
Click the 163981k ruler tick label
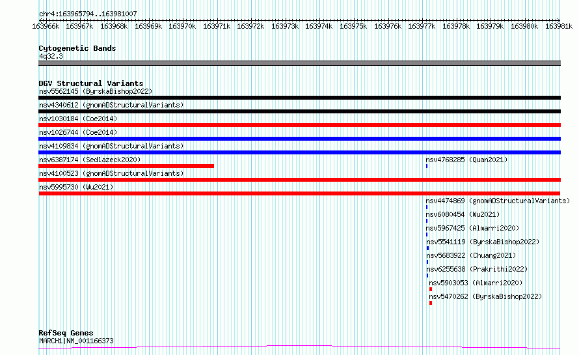point(559,26)
